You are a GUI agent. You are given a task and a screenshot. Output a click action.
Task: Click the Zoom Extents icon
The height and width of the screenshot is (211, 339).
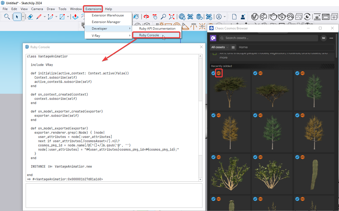(x=172, y=17)
